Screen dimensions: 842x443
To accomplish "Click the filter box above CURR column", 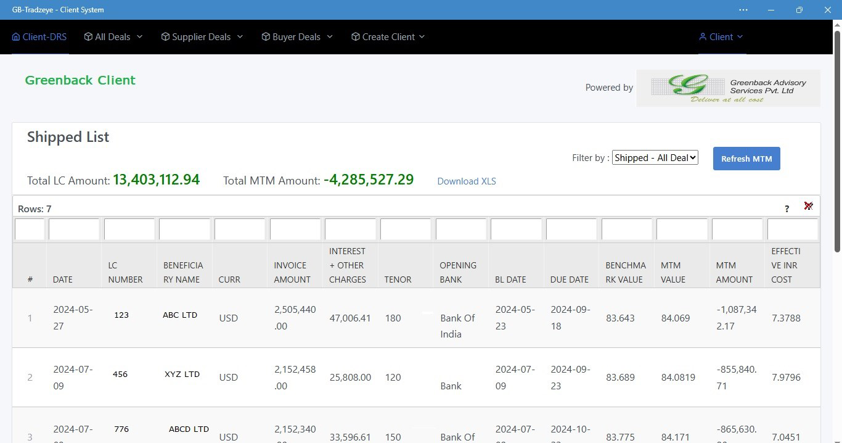I will click(240, 229).
